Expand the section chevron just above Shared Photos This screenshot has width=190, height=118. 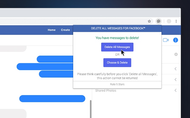pyautogui.click(x=175, y=80)
